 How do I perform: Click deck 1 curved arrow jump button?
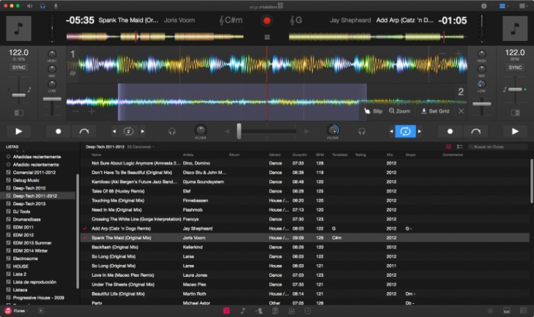84,131
